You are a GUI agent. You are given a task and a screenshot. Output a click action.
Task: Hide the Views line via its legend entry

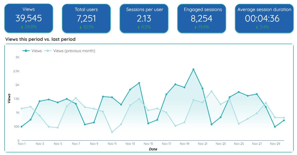coord(37,51)
